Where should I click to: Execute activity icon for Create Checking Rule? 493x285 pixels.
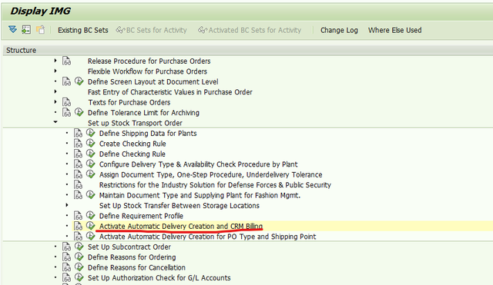click(91, 144)
